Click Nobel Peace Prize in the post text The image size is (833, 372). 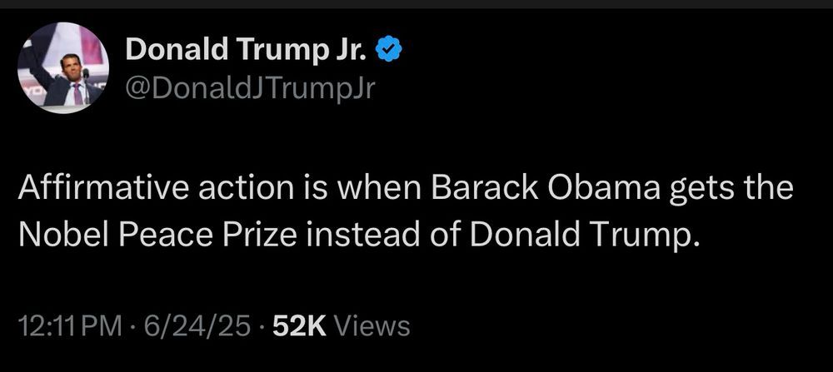(157, 234)
